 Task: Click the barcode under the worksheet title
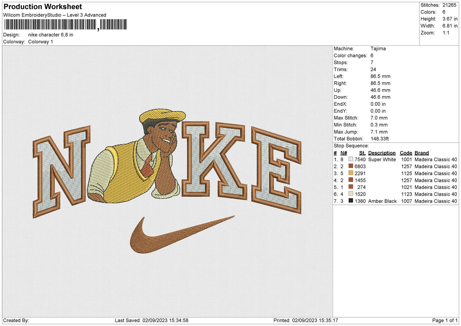(66, 25)
